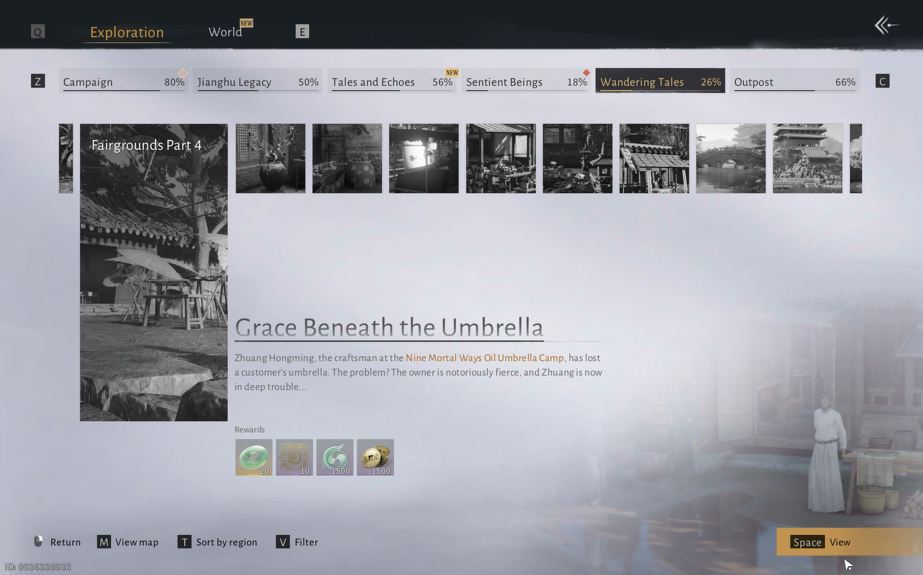Click Sort by region option
This screenshot has width=923, height=575.
(218, 542)
